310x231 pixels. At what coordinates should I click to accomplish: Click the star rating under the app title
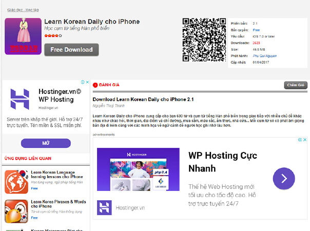click(x=53, y=35)
